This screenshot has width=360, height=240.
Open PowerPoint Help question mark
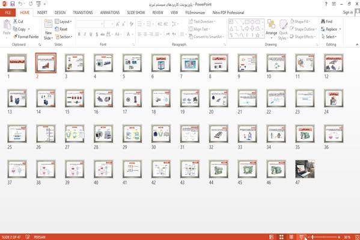click(x=326, y=4)
